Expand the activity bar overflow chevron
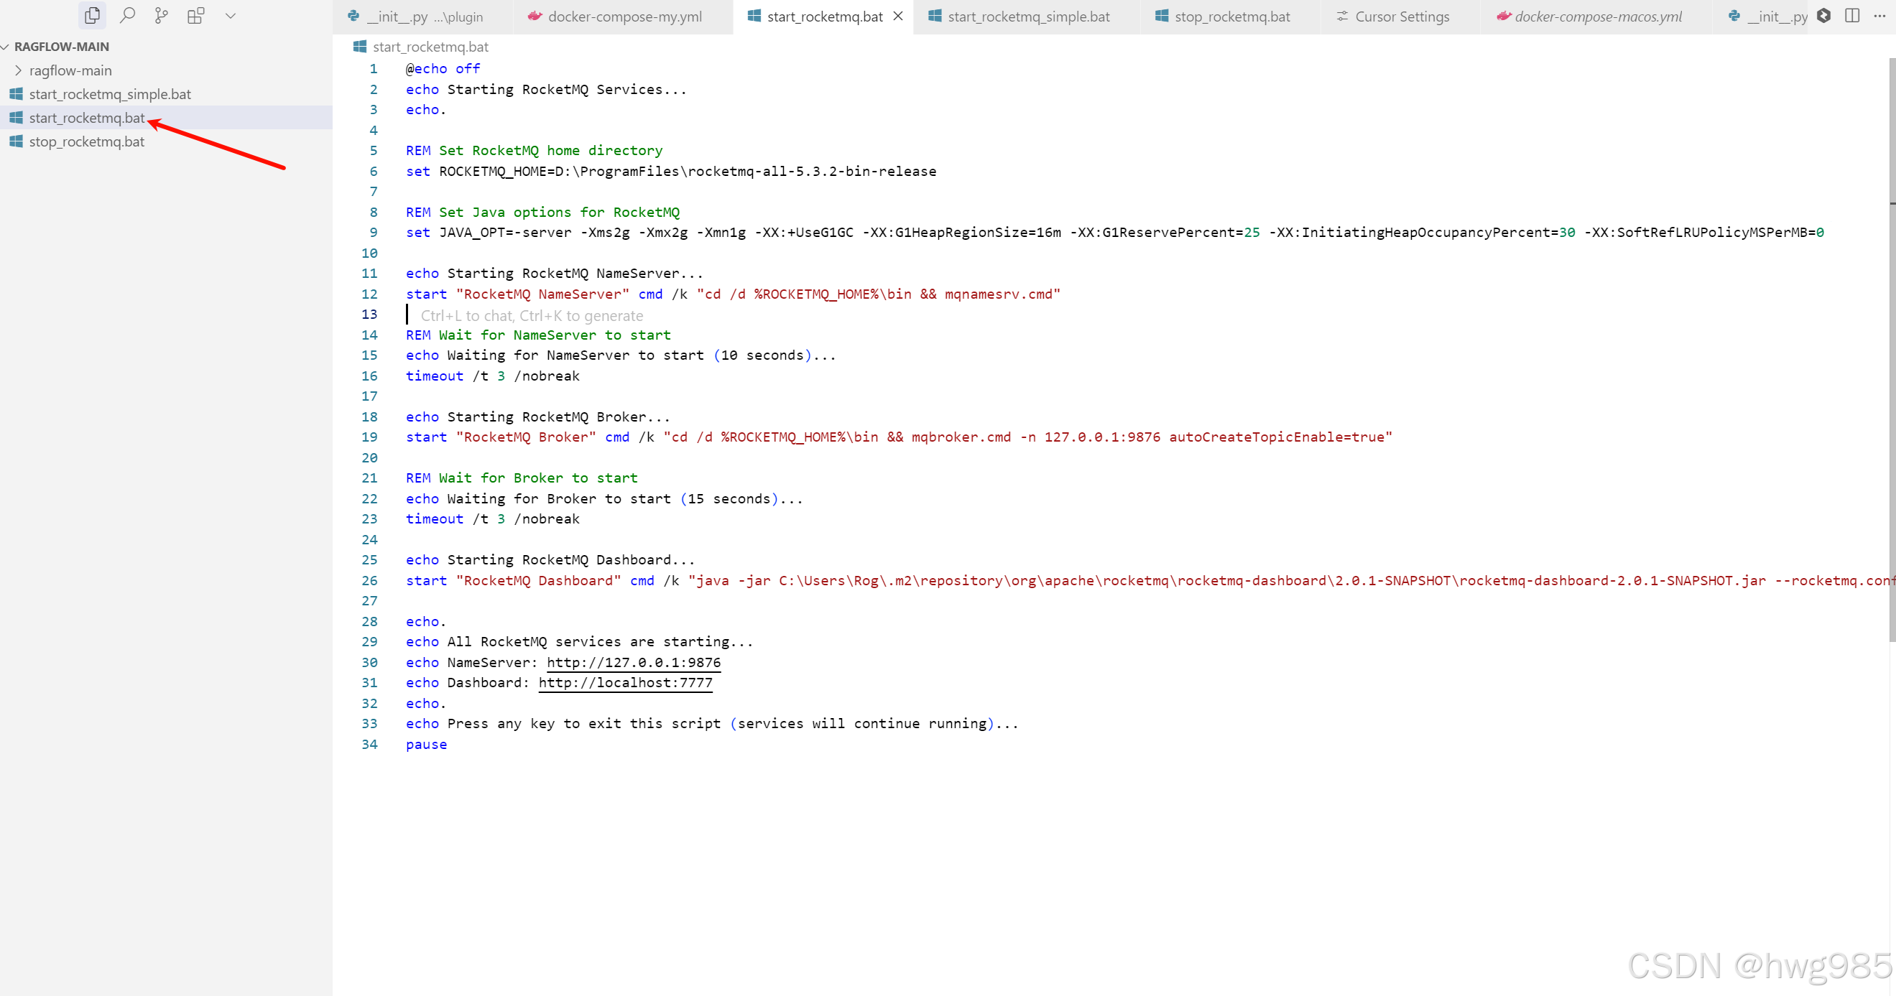 pos(231,16)
